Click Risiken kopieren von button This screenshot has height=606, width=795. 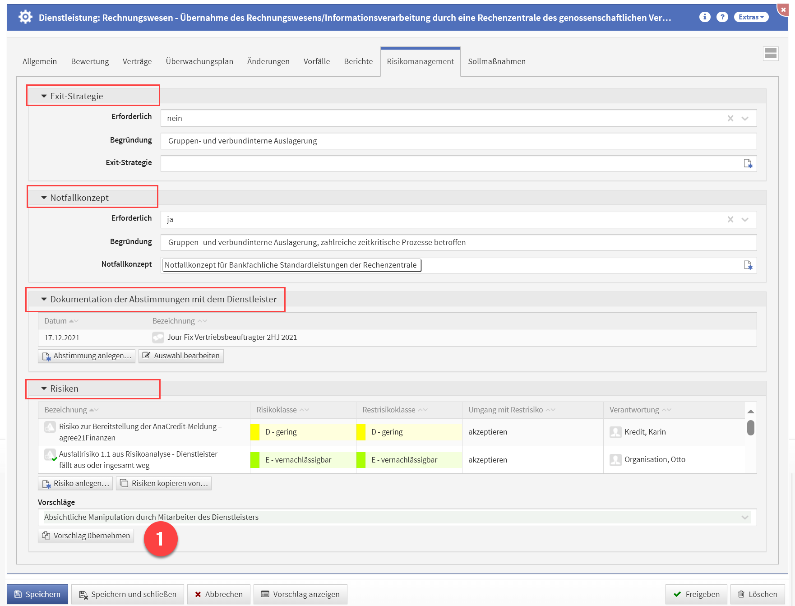[164, 484]
